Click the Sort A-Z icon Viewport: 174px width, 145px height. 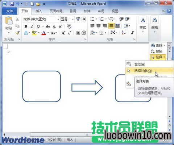click(x=124, y=32)
